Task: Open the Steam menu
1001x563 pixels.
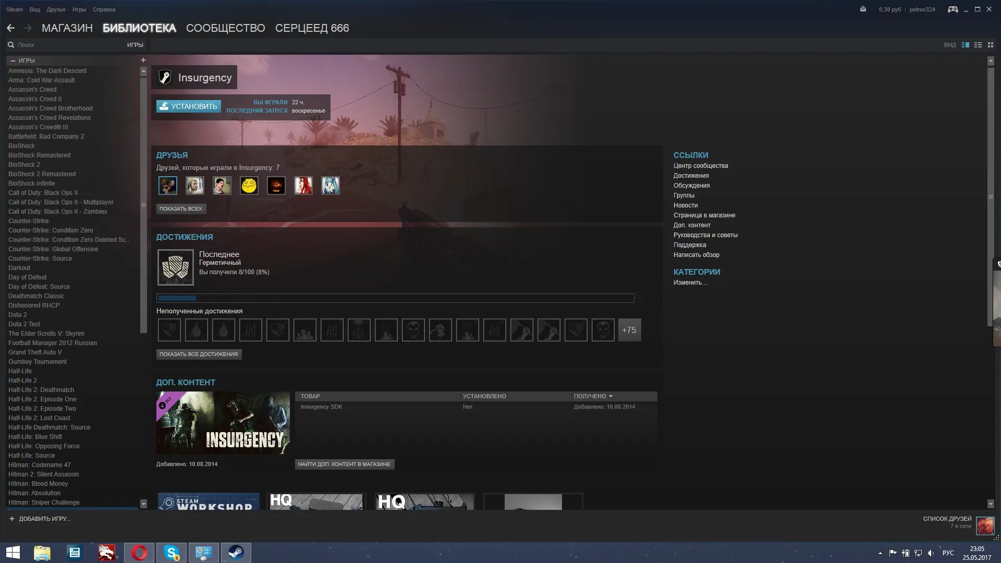Action: [15, 9]
